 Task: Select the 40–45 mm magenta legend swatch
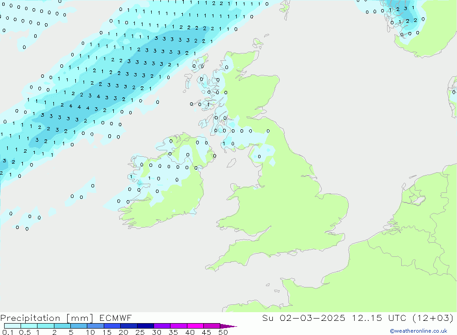[195, 326]
